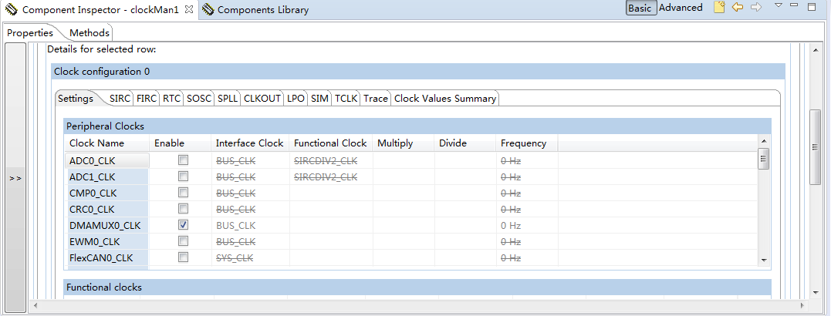
Task: Open the RTC tab
Action: click(172, 99)
